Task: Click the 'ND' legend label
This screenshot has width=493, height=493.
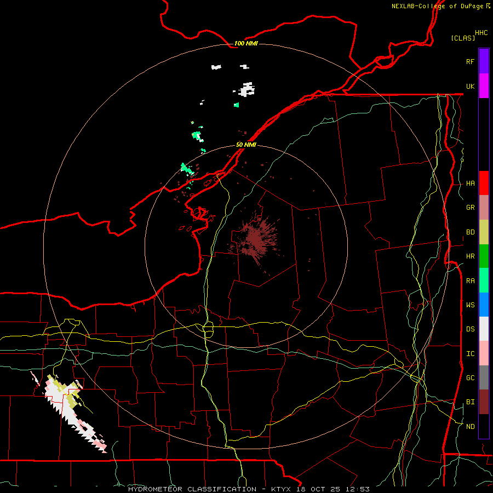Action: (x=471, y=426)
